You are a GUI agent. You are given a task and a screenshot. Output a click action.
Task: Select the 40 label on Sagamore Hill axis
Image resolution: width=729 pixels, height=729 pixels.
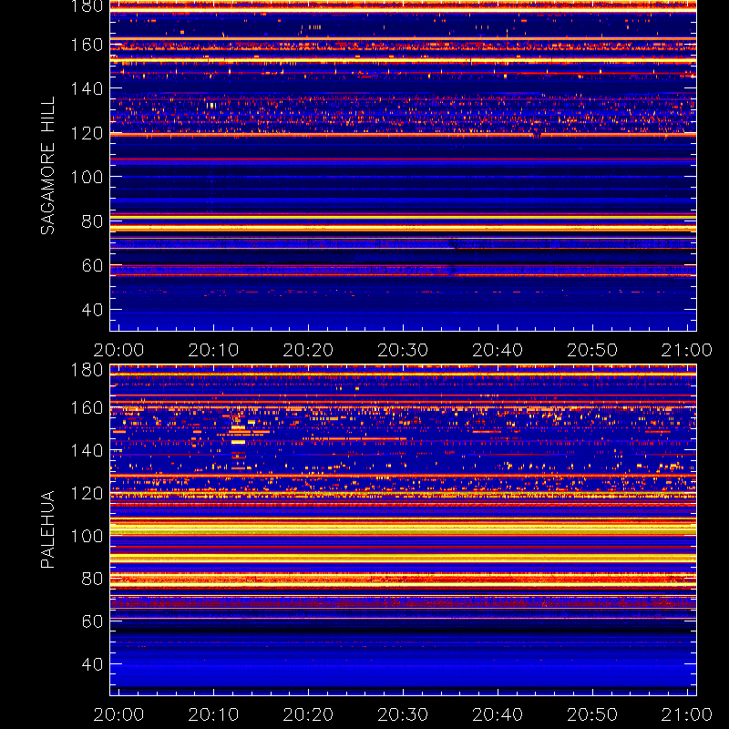pos(92,310)
